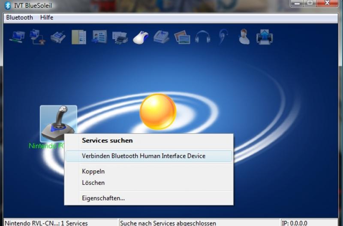Select the Dial-up Networking service icon

coord(37,37)
